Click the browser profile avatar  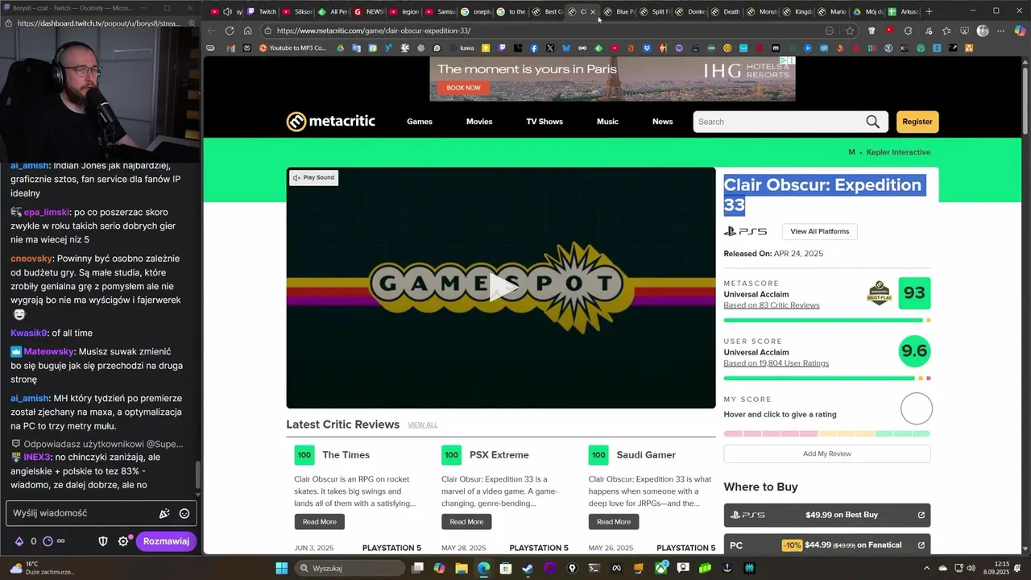pos(983,31)
